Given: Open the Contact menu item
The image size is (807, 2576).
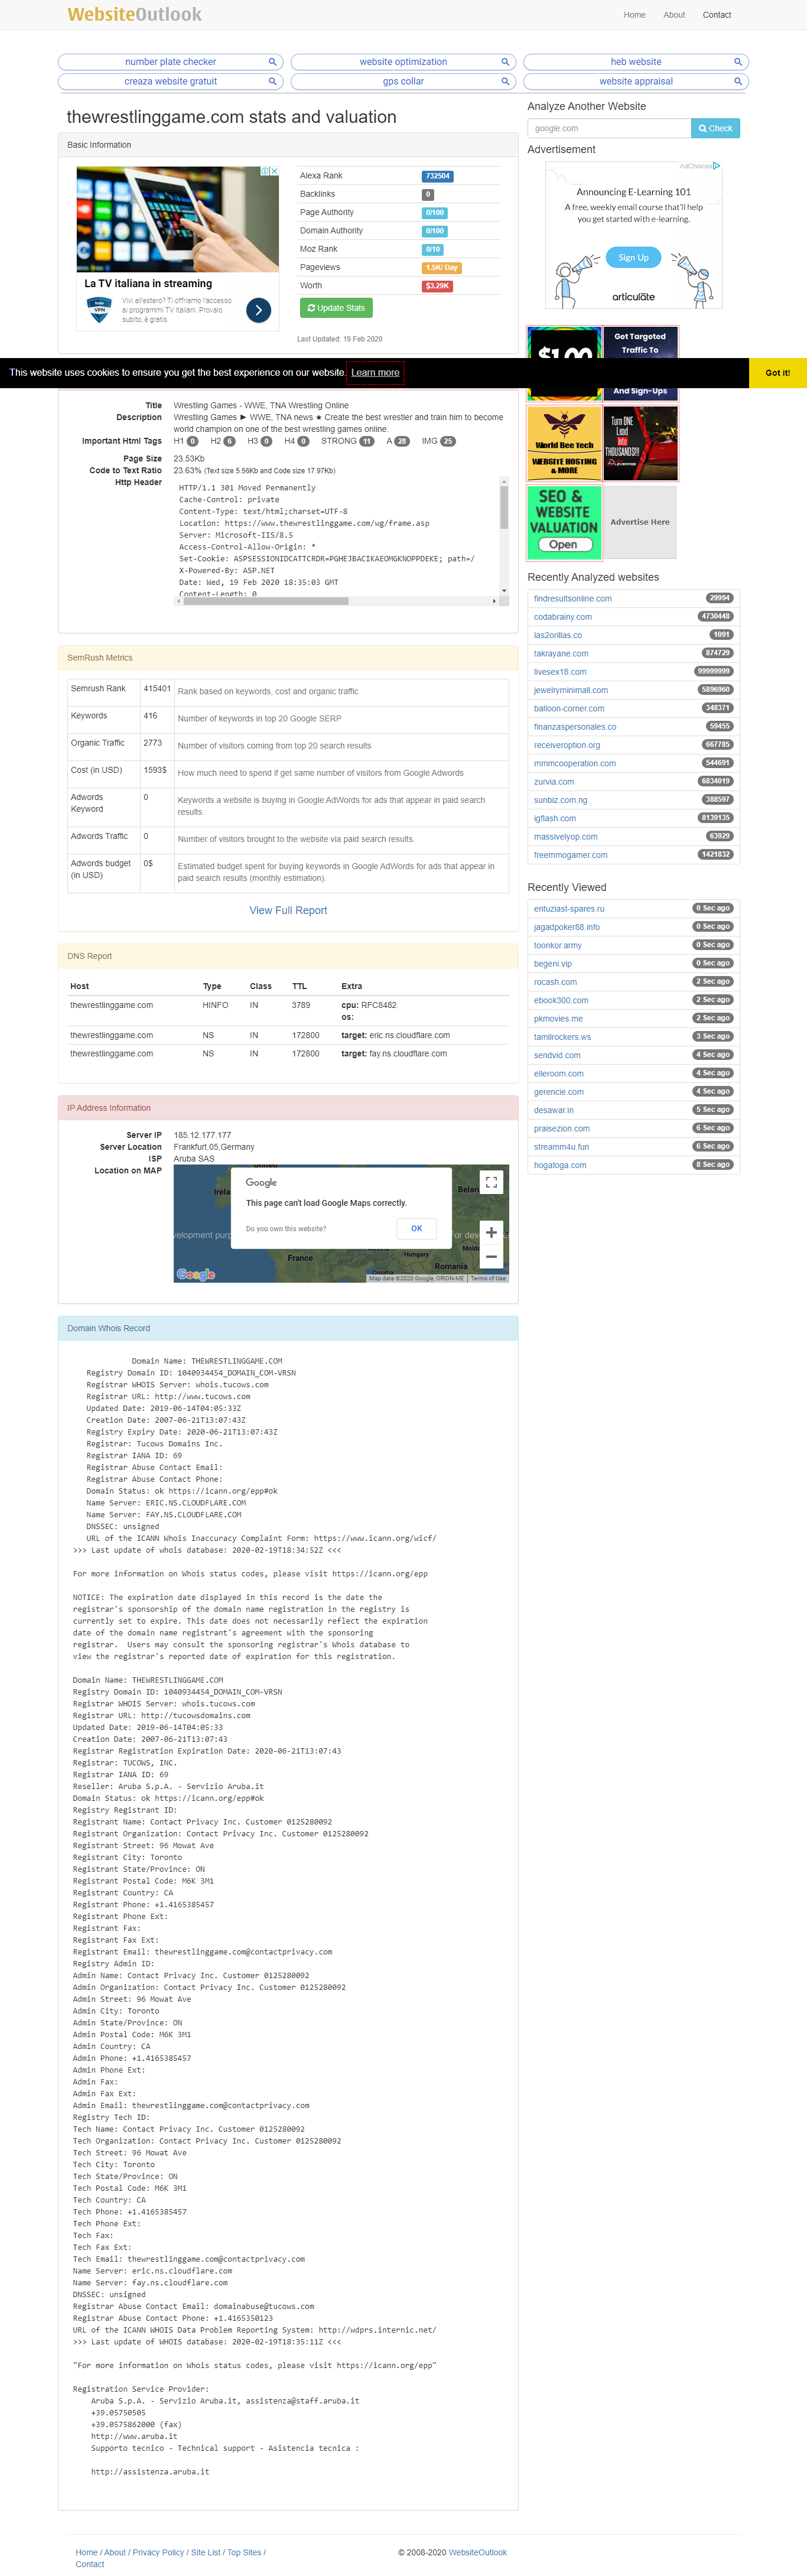Looking at the screenshot, I should pos(717,15).
